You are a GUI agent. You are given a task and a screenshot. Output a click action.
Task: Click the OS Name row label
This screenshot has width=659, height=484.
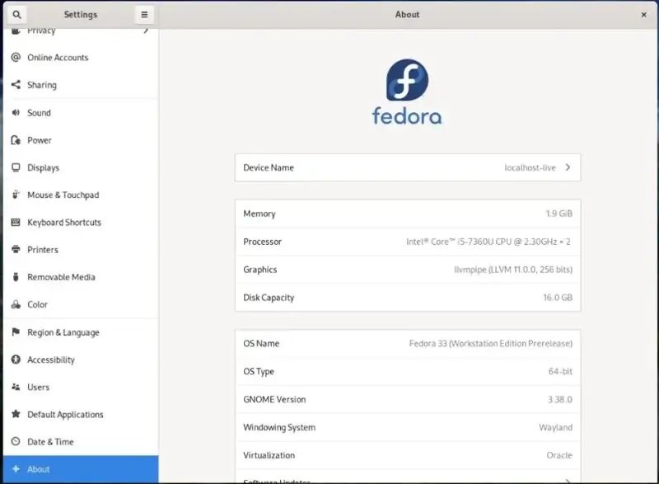point(261,343)
